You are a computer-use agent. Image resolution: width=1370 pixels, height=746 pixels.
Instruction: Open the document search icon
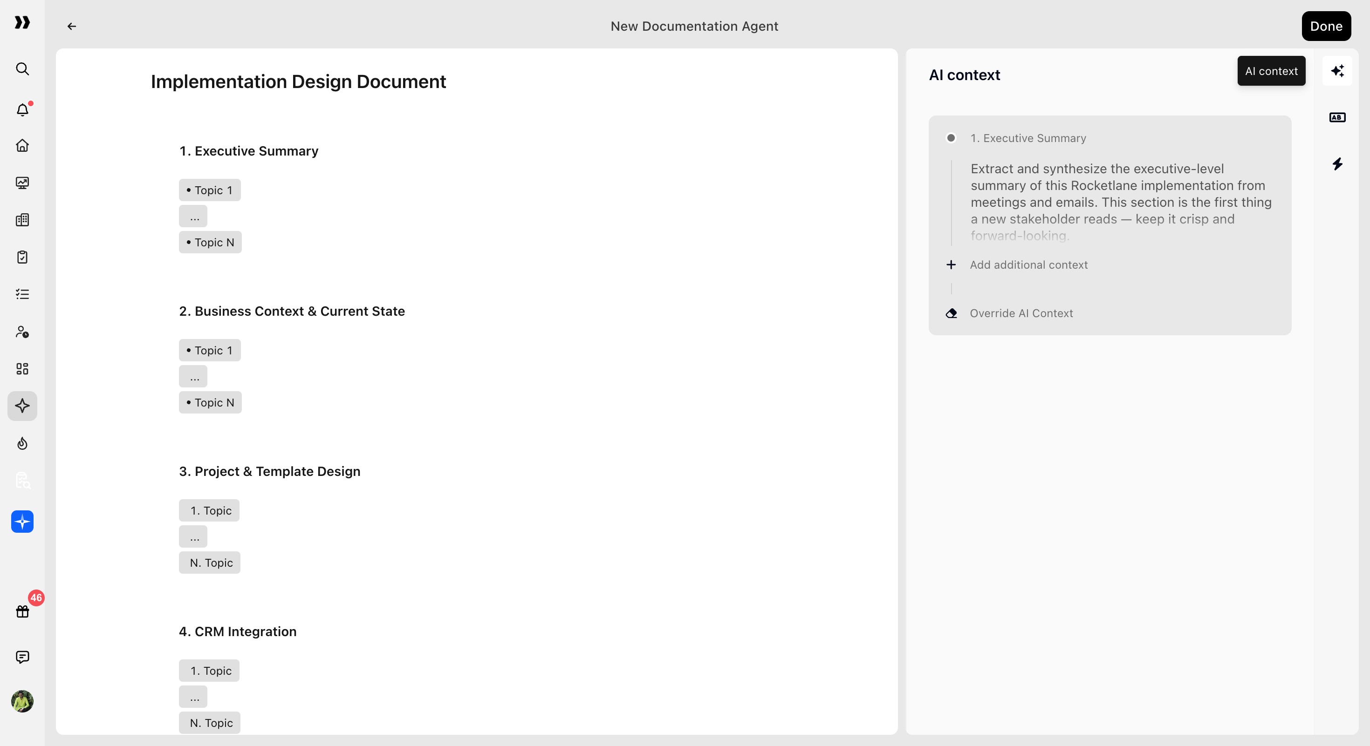pyautogui.click(x=22, y=480)
